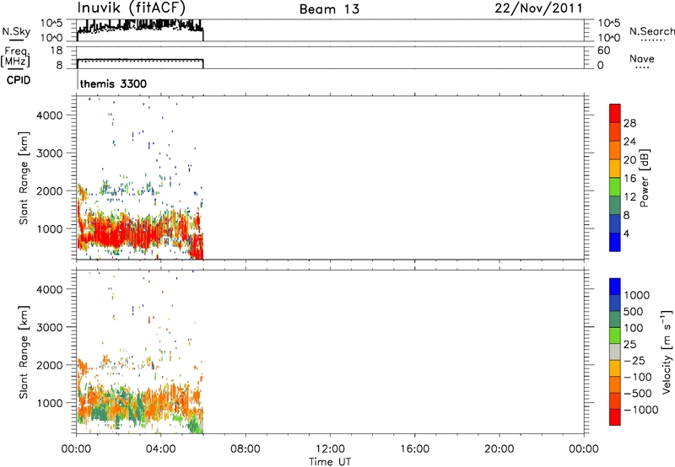The height and width of the screenshot is (467, 675).
Task: Click the gray segment of velocity colorbar
Action: pos(615,352)
